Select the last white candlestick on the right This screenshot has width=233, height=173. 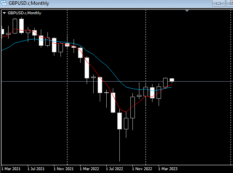pos(172,80)
